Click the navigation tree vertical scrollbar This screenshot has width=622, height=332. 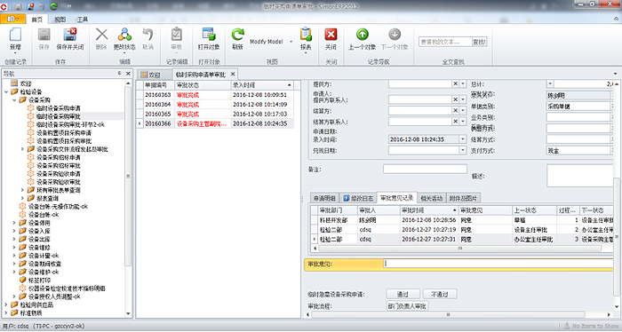tap(128, 176)
